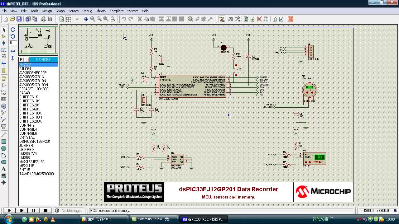Click the overview thumbnail window
Viewport: 399px width, 224px height.
38,40
